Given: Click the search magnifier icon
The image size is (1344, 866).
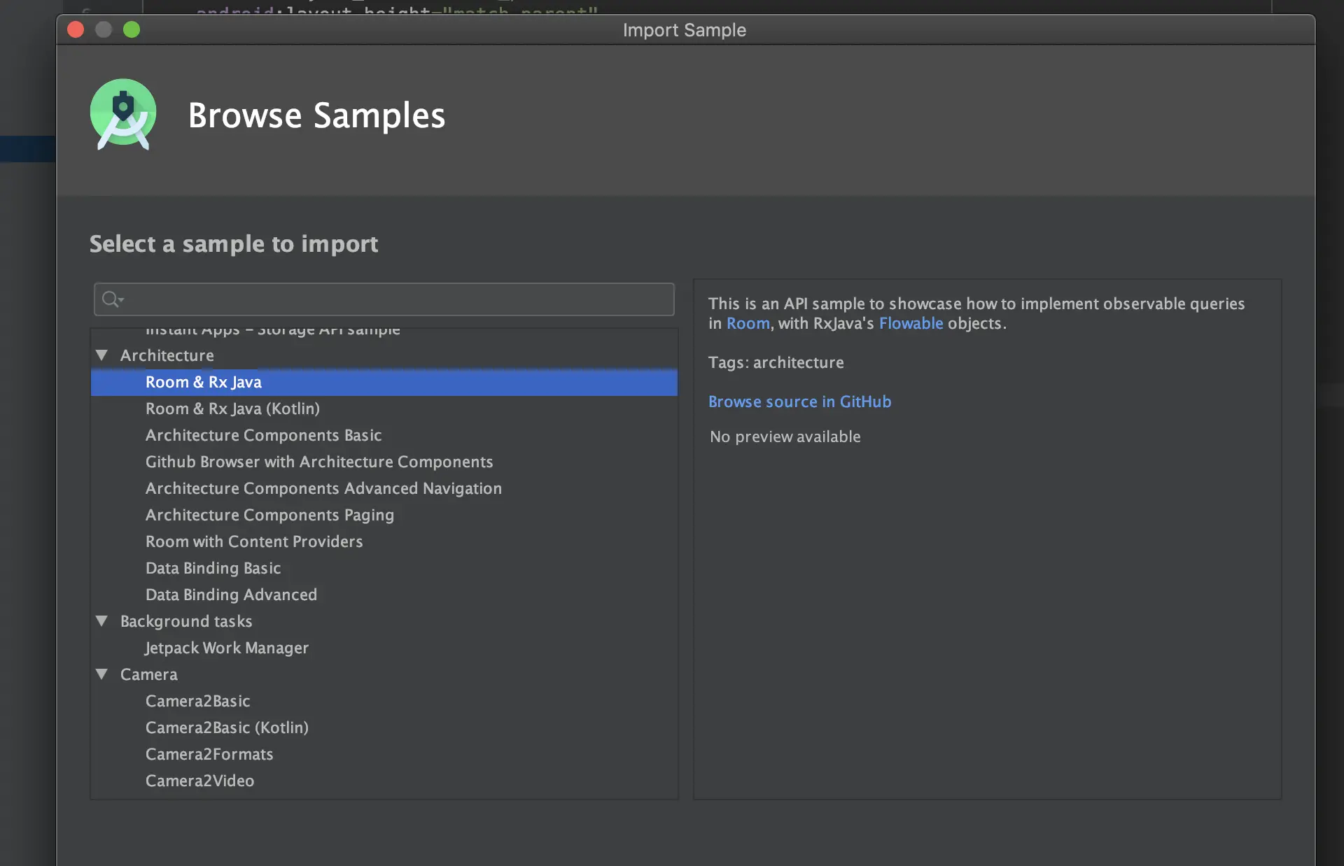Looking at the screenshot, I should click(x=112, y=299).
